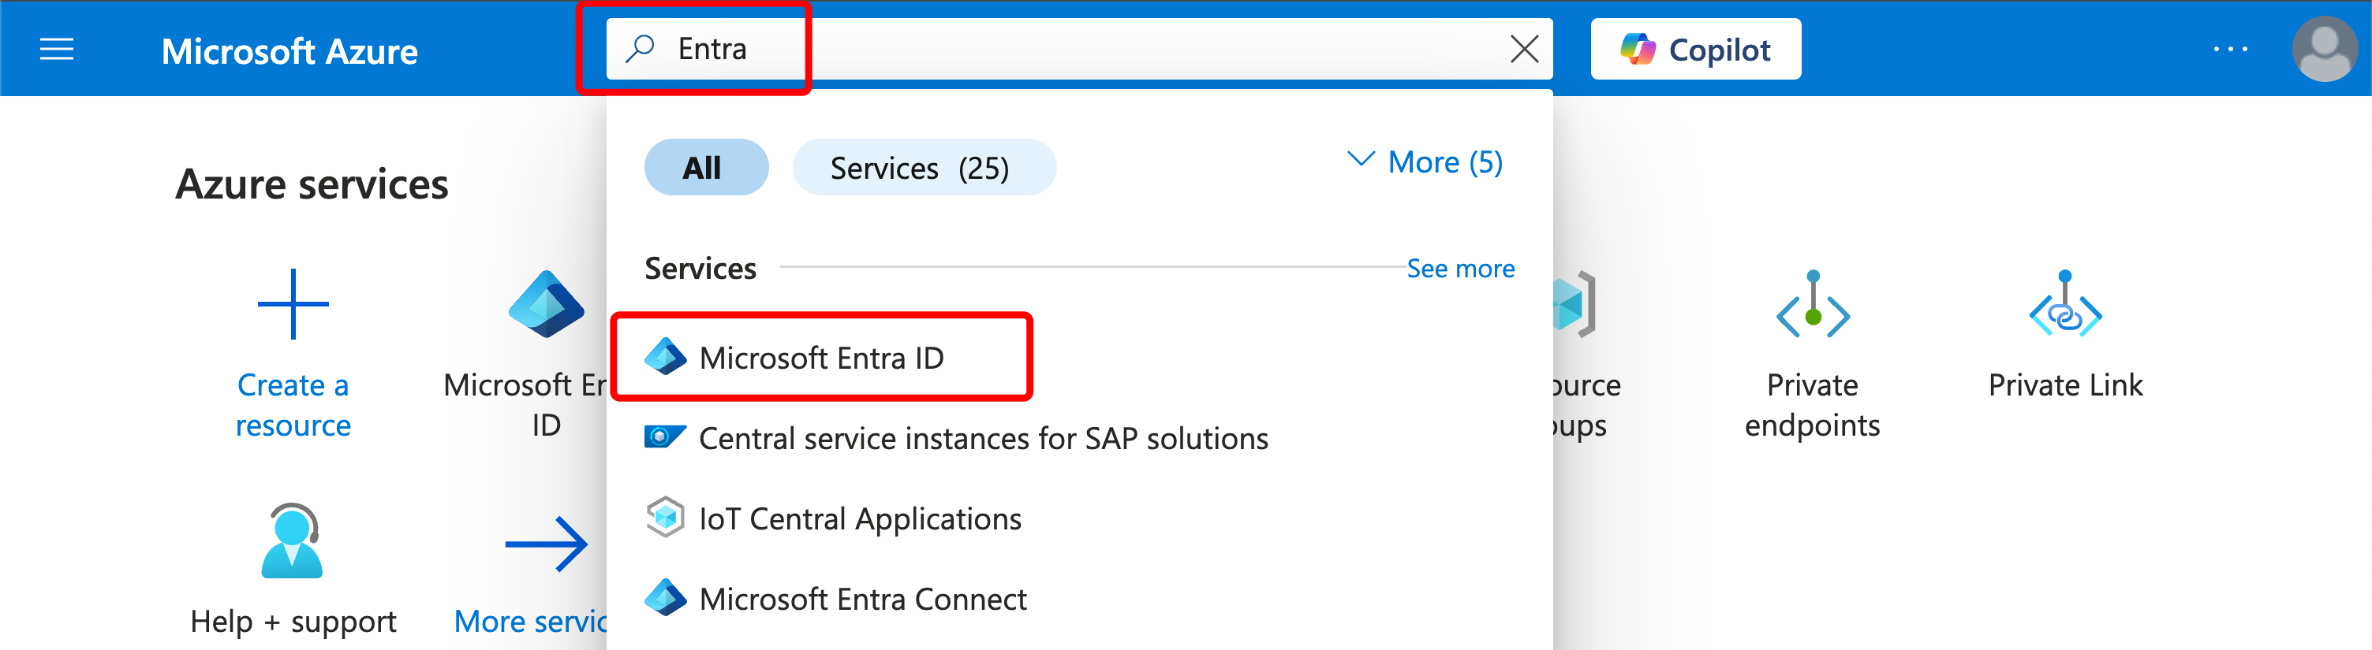Select Microsoft Entra Connect result
Image resolution: width=2372 pixels, height=650 pixels.
pos(862,600)
